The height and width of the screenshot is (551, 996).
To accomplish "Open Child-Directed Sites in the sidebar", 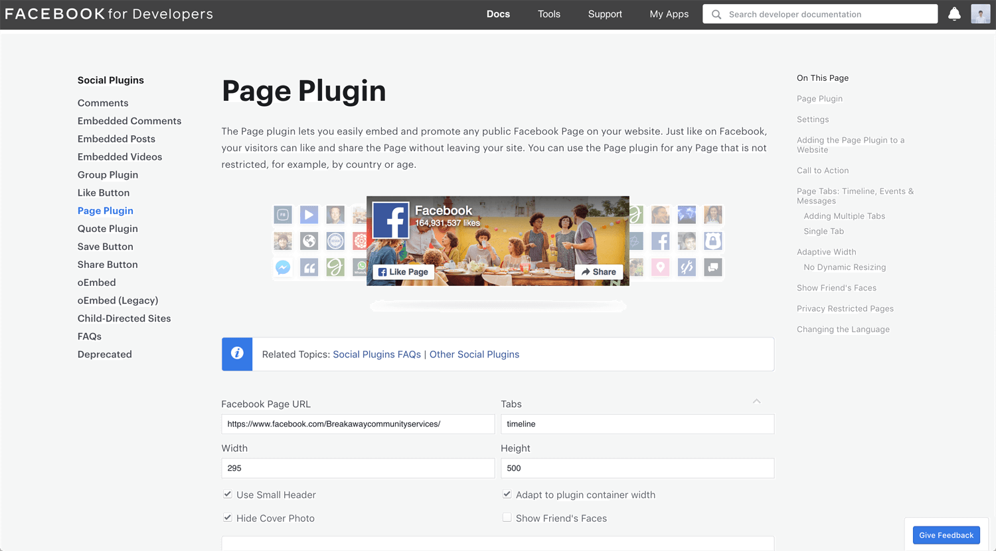I will (124, 318).
